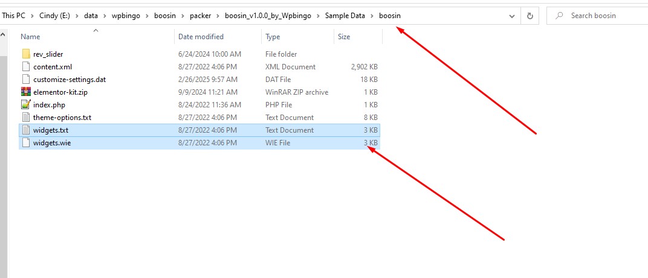648x278 pixels.
Task: Select the index.php file icon
Action: coord(26,105)
